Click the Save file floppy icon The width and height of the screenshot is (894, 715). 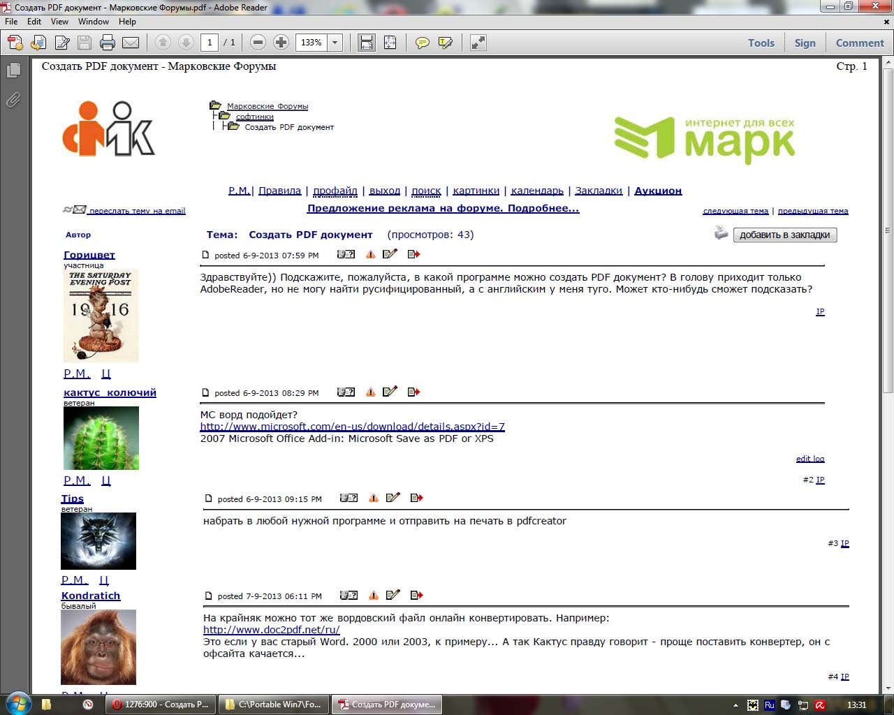[x=85, y=43]
